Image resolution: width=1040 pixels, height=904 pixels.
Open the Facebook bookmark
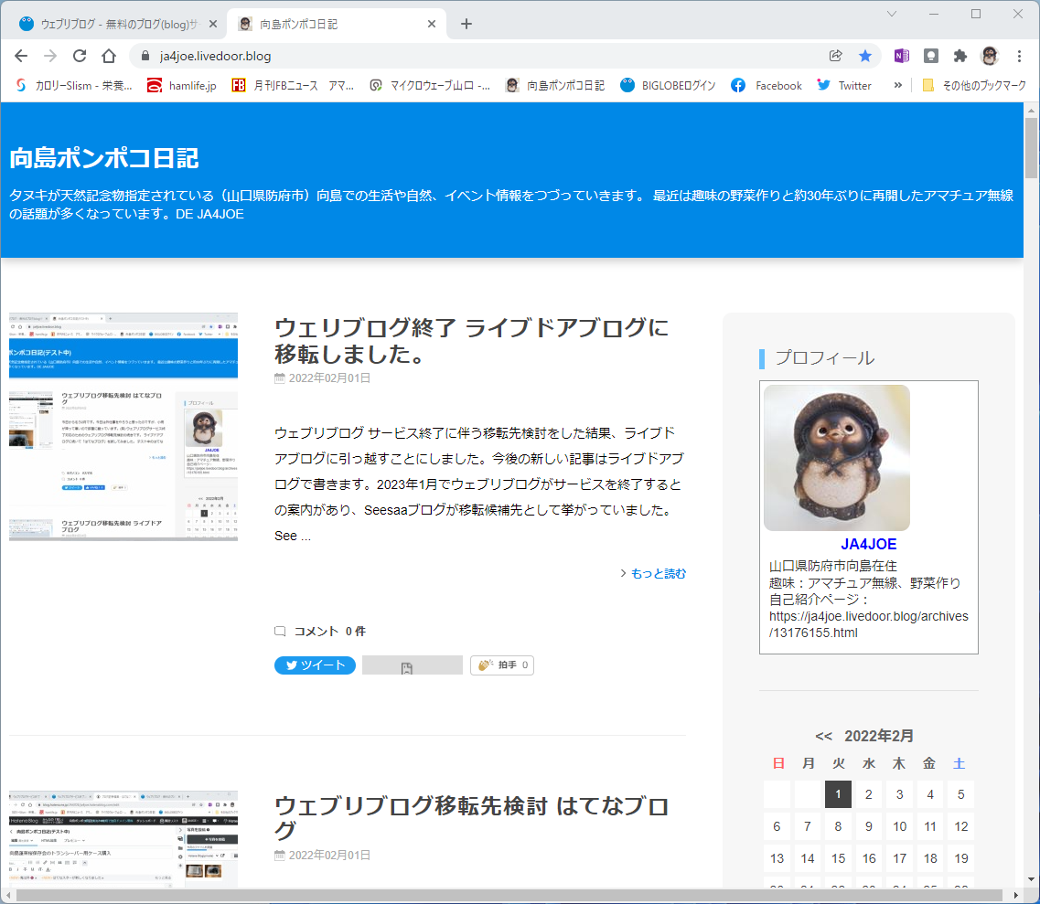click(767, 86)
